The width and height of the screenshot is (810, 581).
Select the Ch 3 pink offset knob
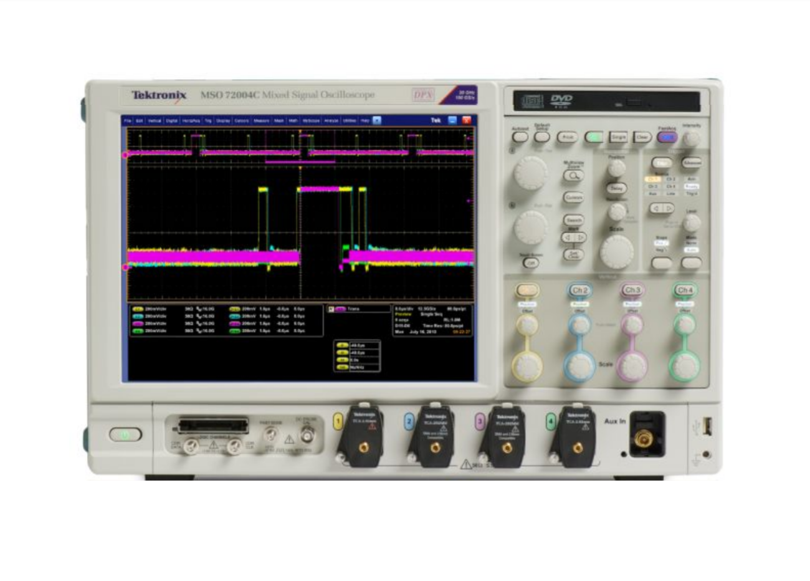point(632,325)
